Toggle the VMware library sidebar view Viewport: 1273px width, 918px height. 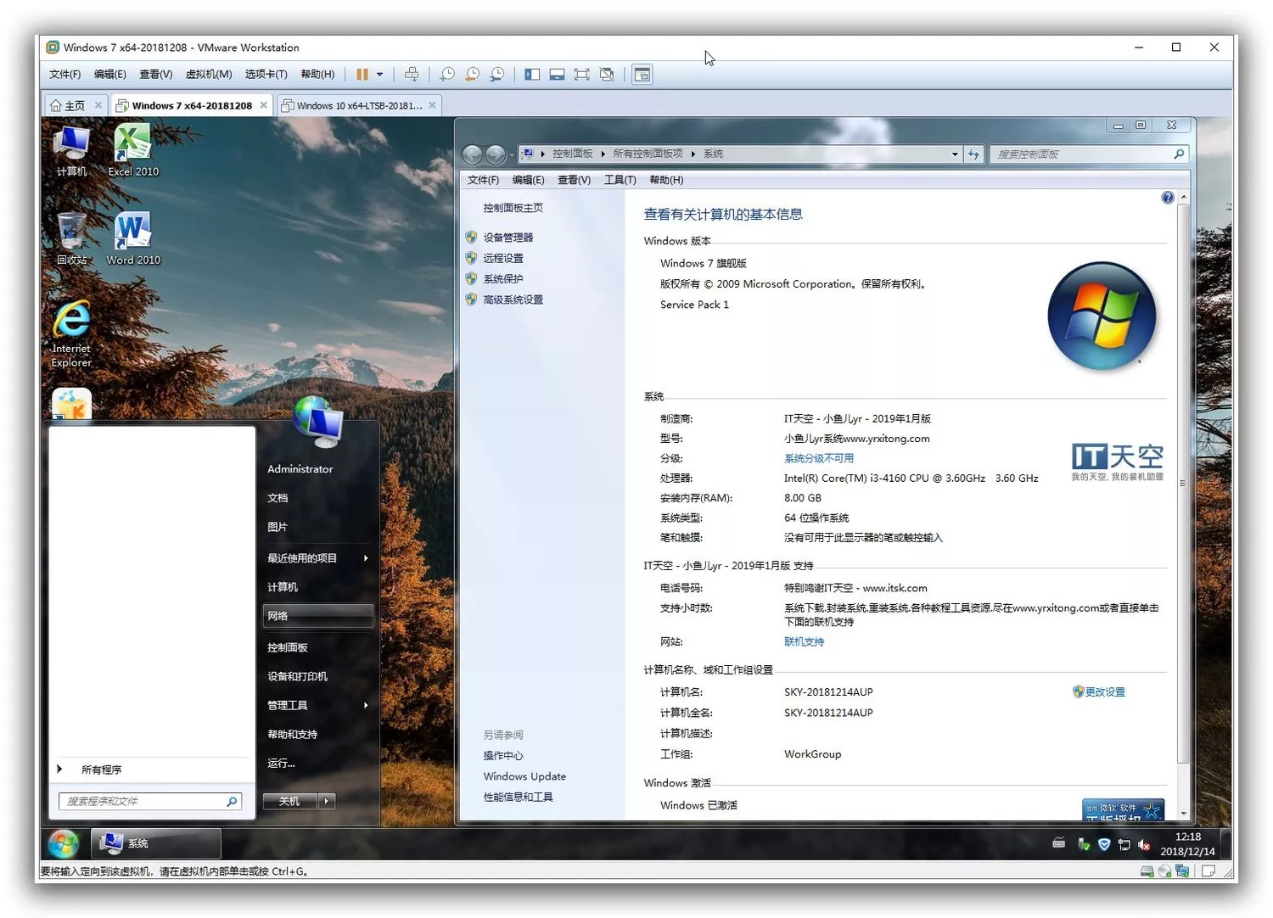pyautogui.click(x=532, y=75)
